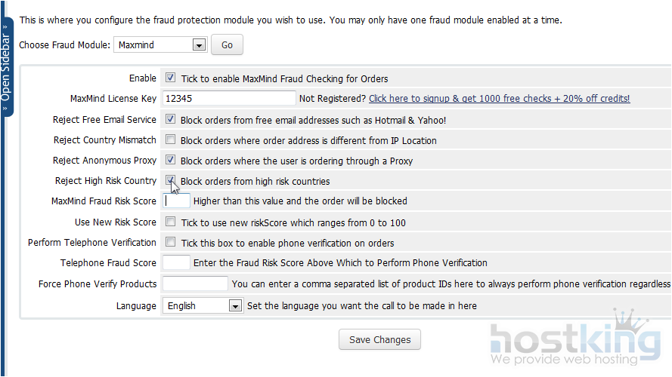
Task: Select the Force Phone Verify Products field
Action: 195,284
